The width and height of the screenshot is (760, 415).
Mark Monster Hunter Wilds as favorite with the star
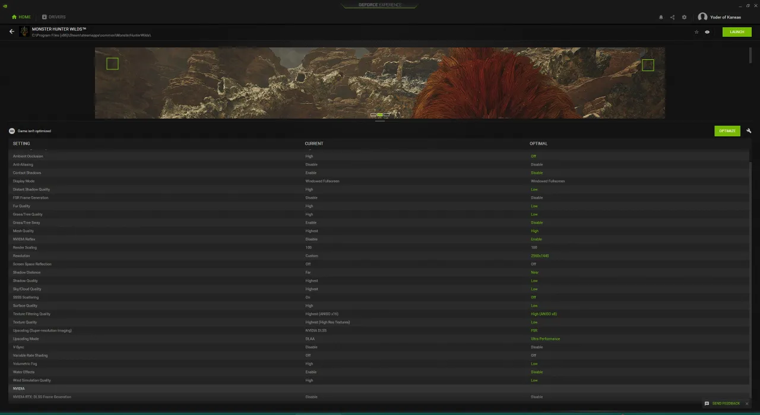pyautogui.click(x=696, y=32)
